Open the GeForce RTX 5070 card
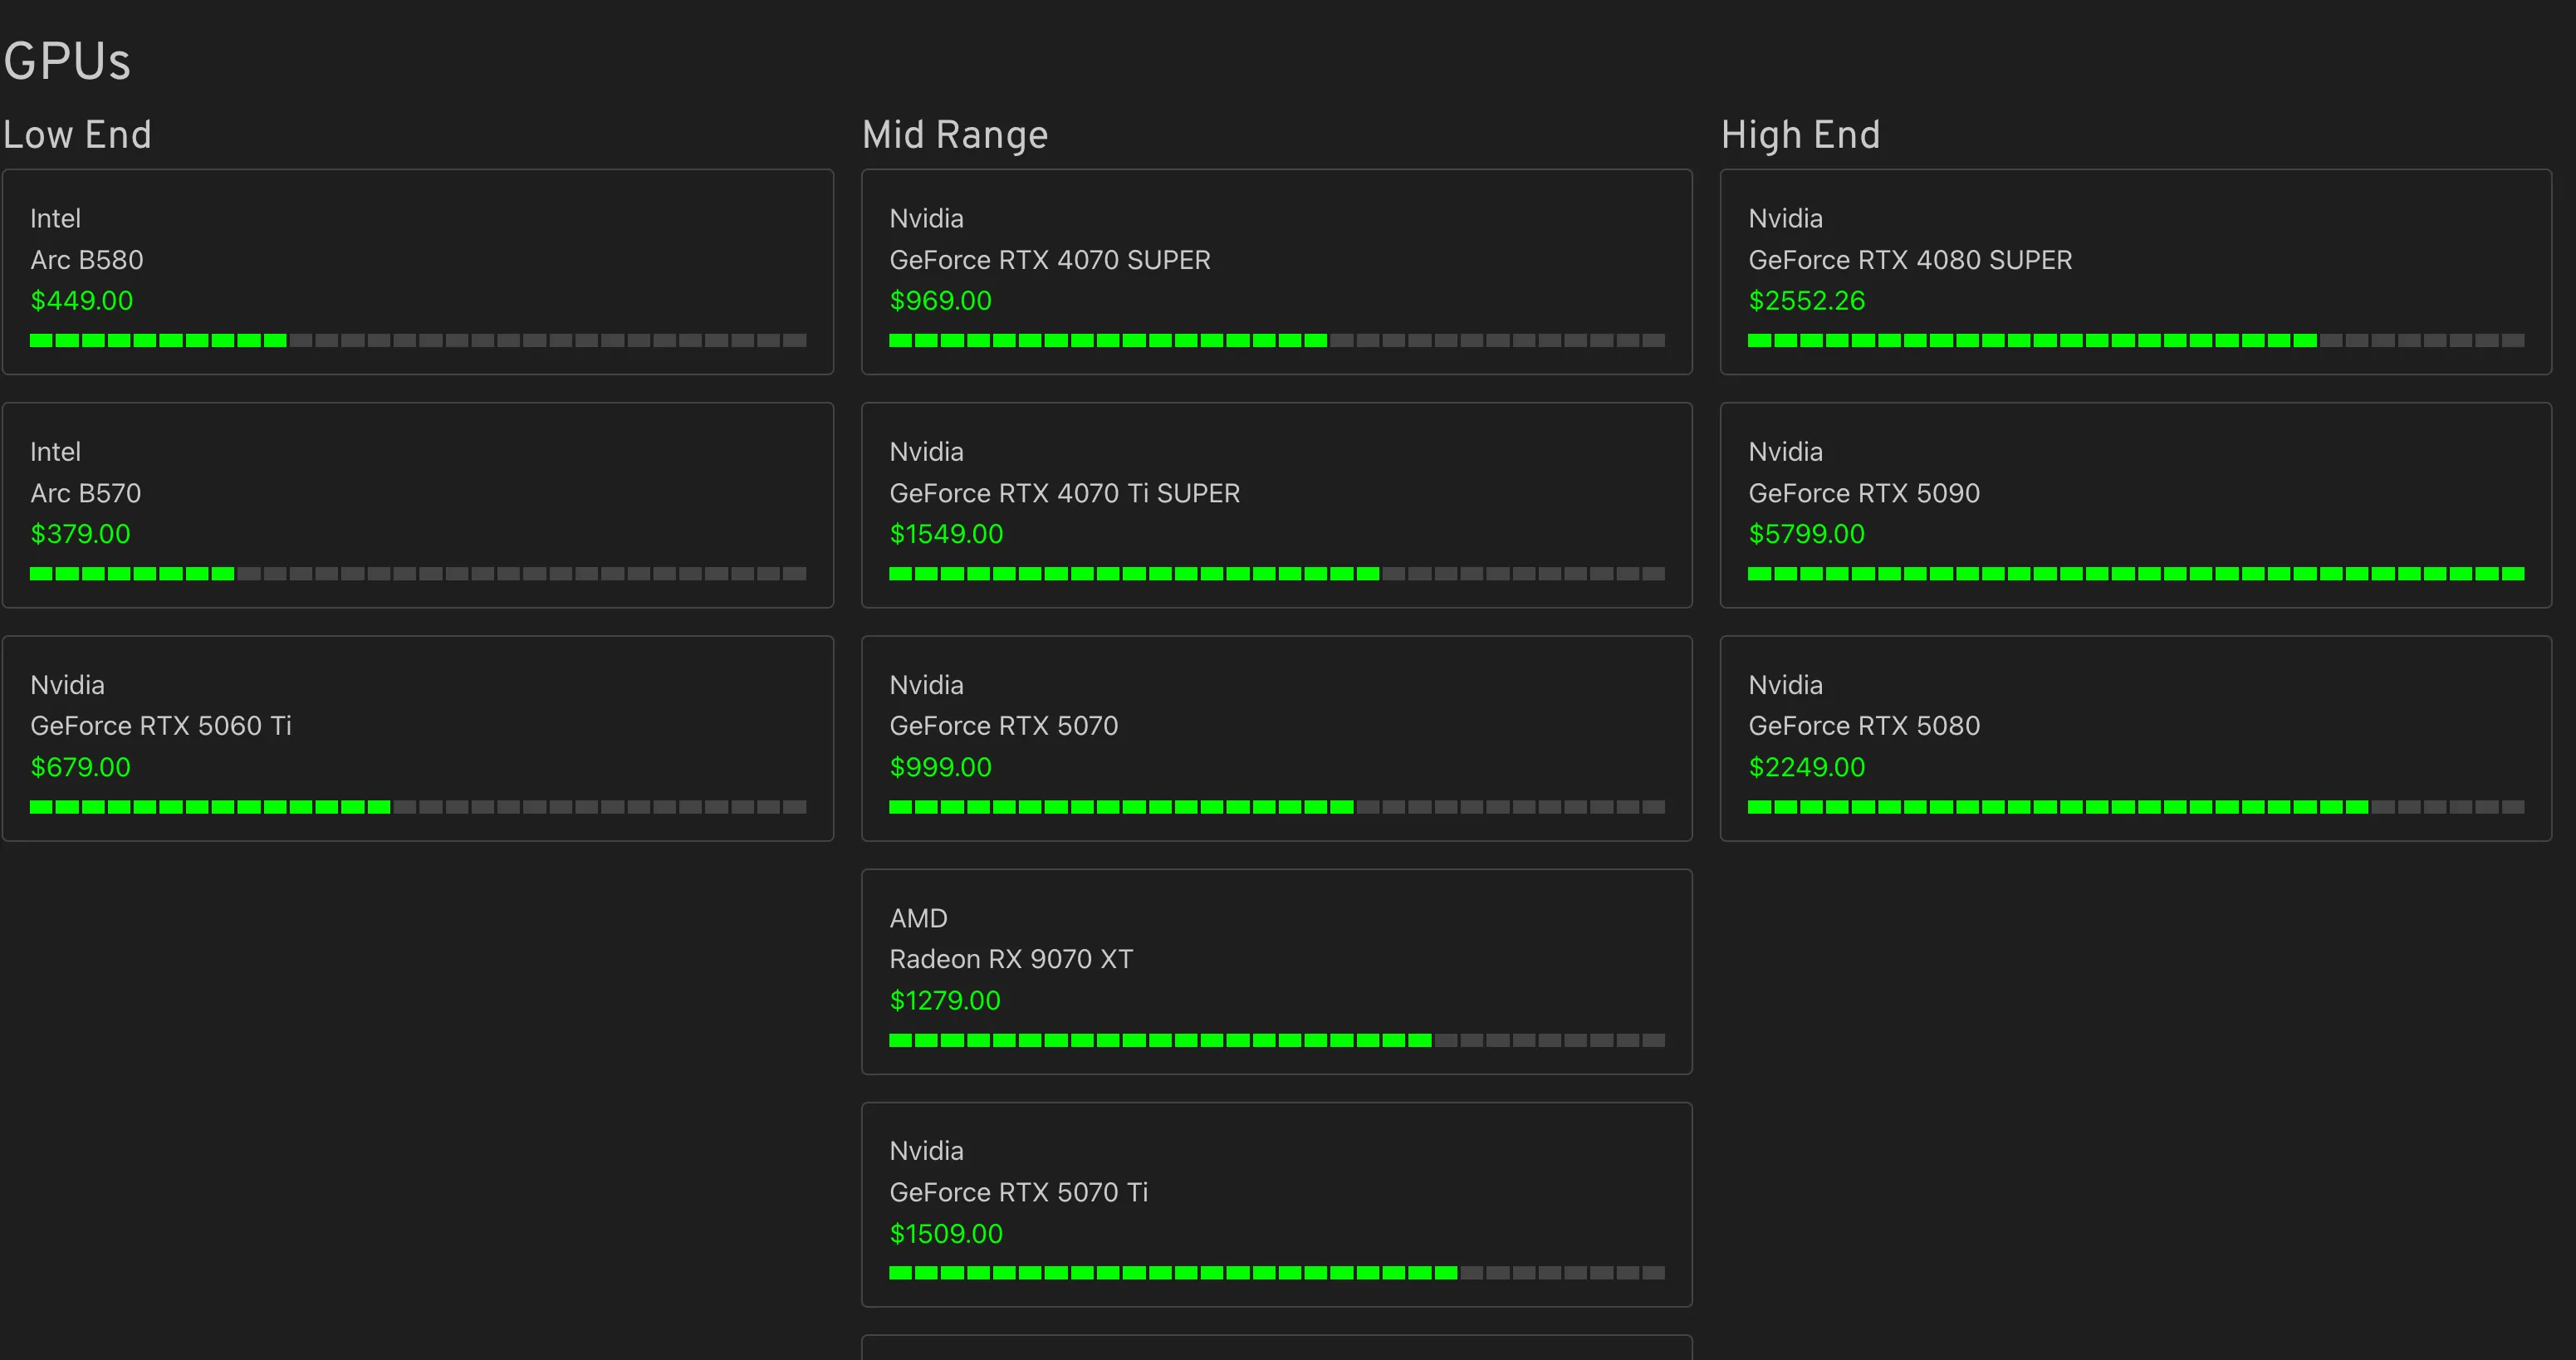 tap(1276, 737)
